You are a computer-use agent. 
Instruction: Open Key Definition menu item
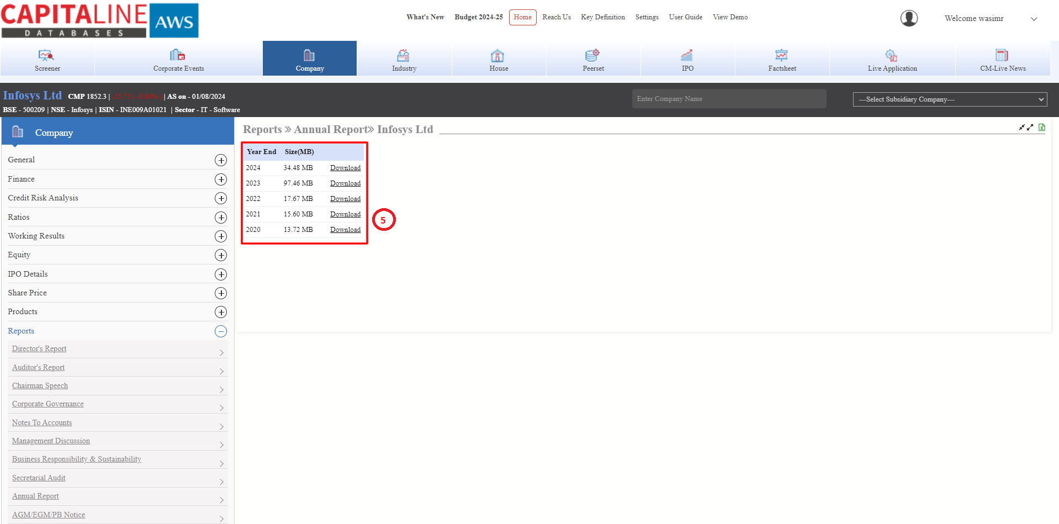603,17
